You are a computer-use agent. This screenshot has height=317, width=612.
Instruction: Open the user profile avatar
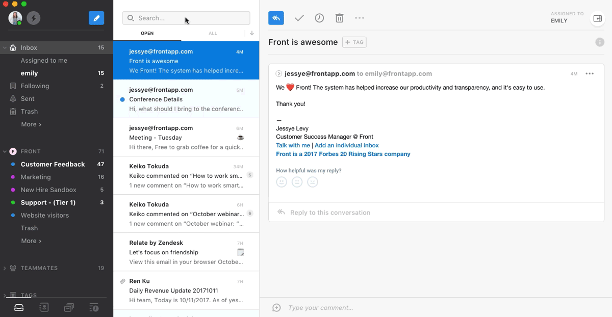point(15,18)
